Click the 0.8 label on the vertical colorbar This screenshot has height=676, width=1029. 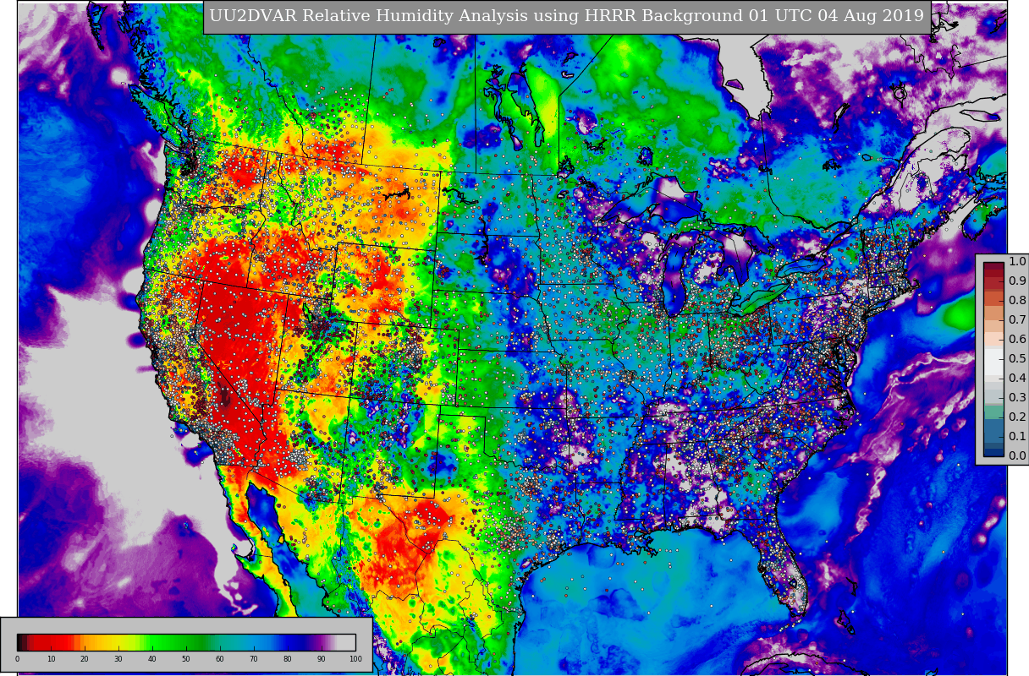1017,300
